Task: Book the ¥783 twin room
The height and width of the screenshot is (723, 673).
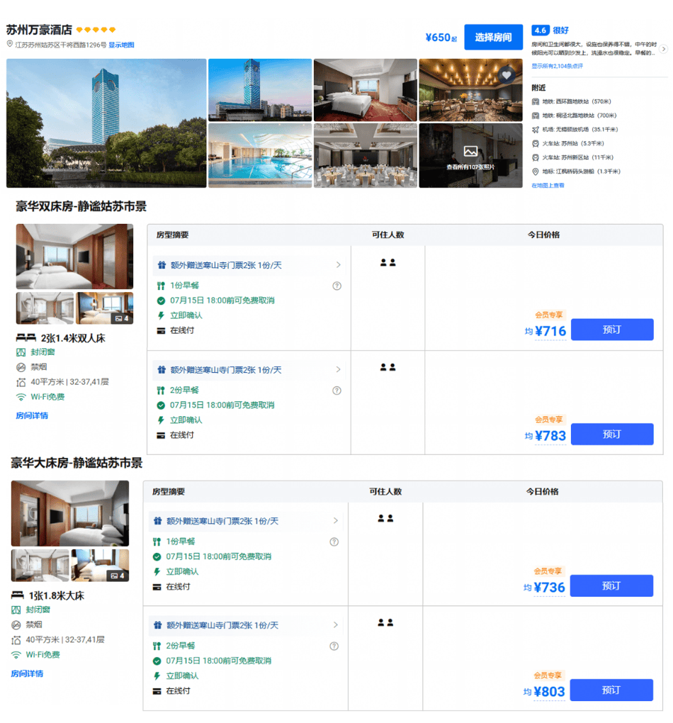Action: click(612, 435)
